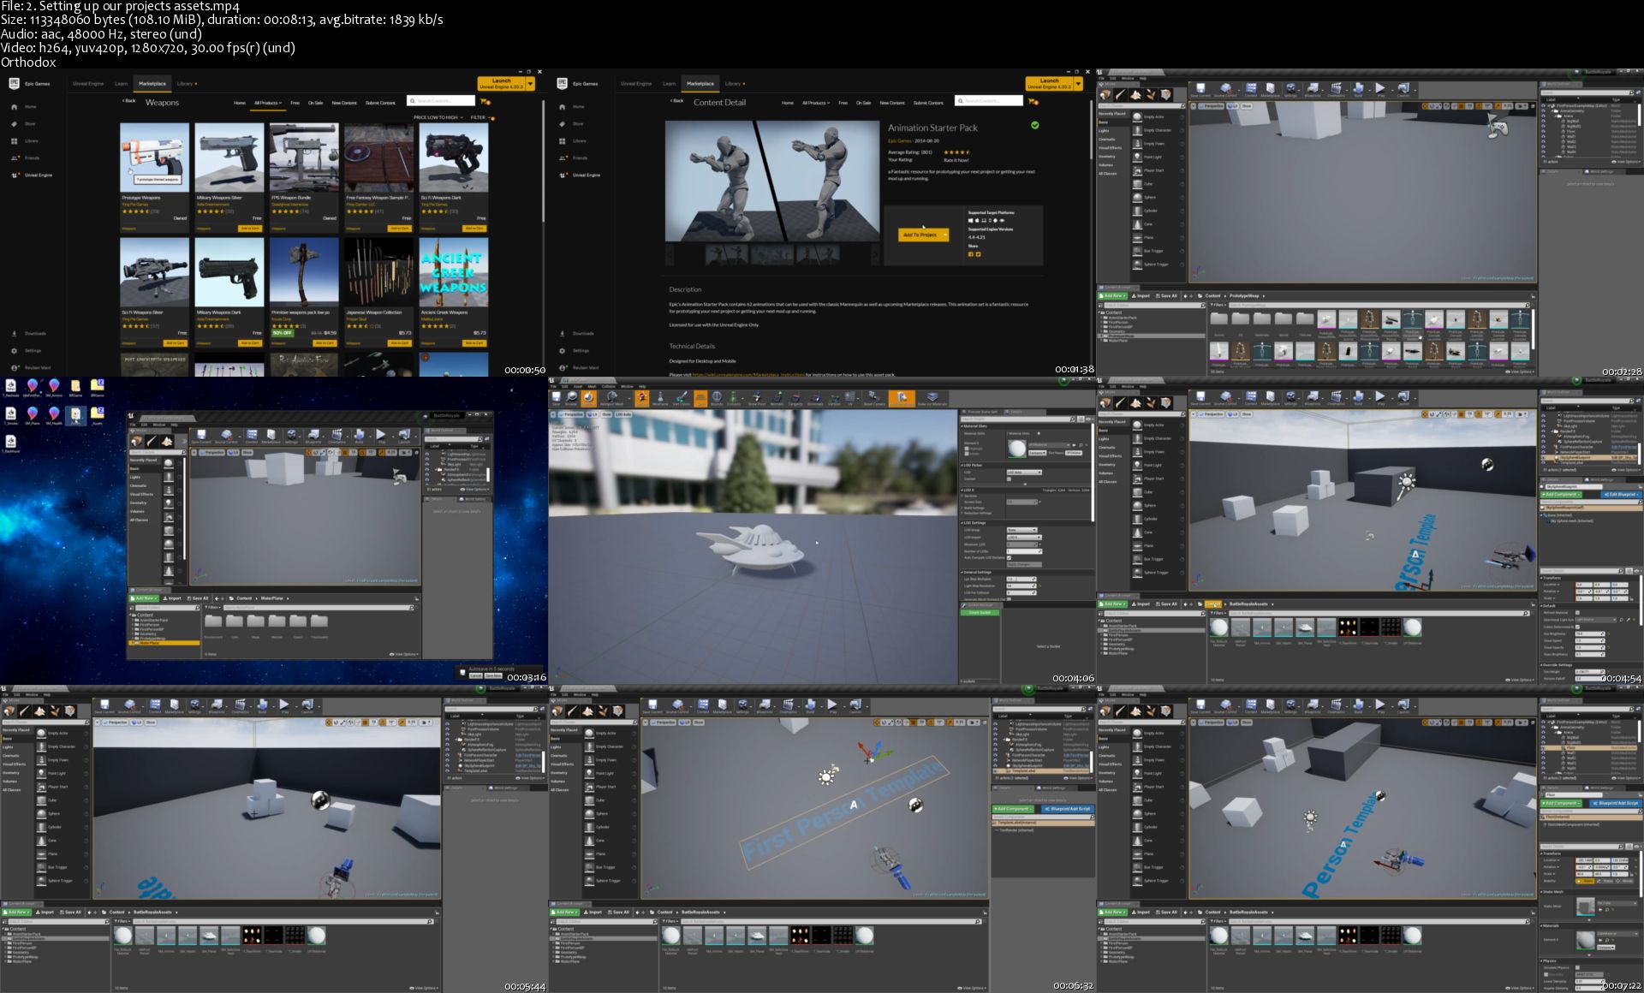The height and width of the screenshot is (993, 1644).
Task: Open the engine version arrow beside Launch, 00:00:50 frame
Action: click(530, 84)
